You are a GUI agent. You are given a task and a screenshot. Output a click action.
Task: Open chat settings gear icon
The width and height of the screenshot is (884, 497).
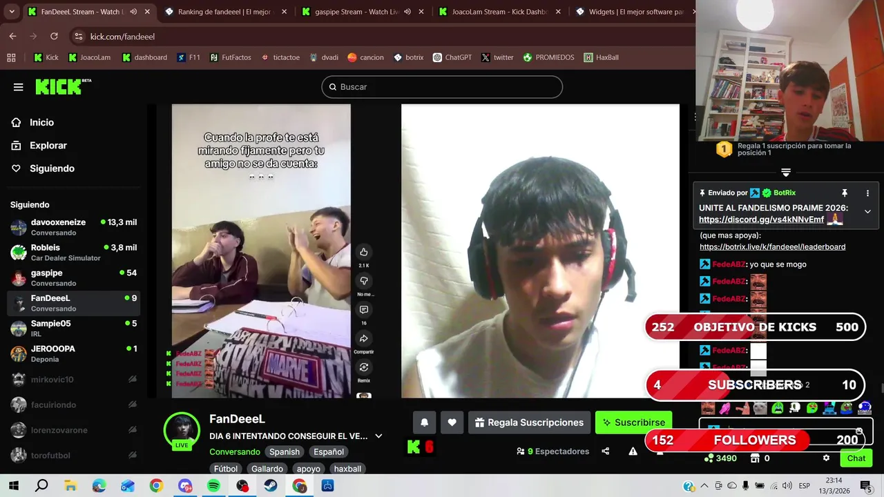pyautogui.click(x=826, y=458)
